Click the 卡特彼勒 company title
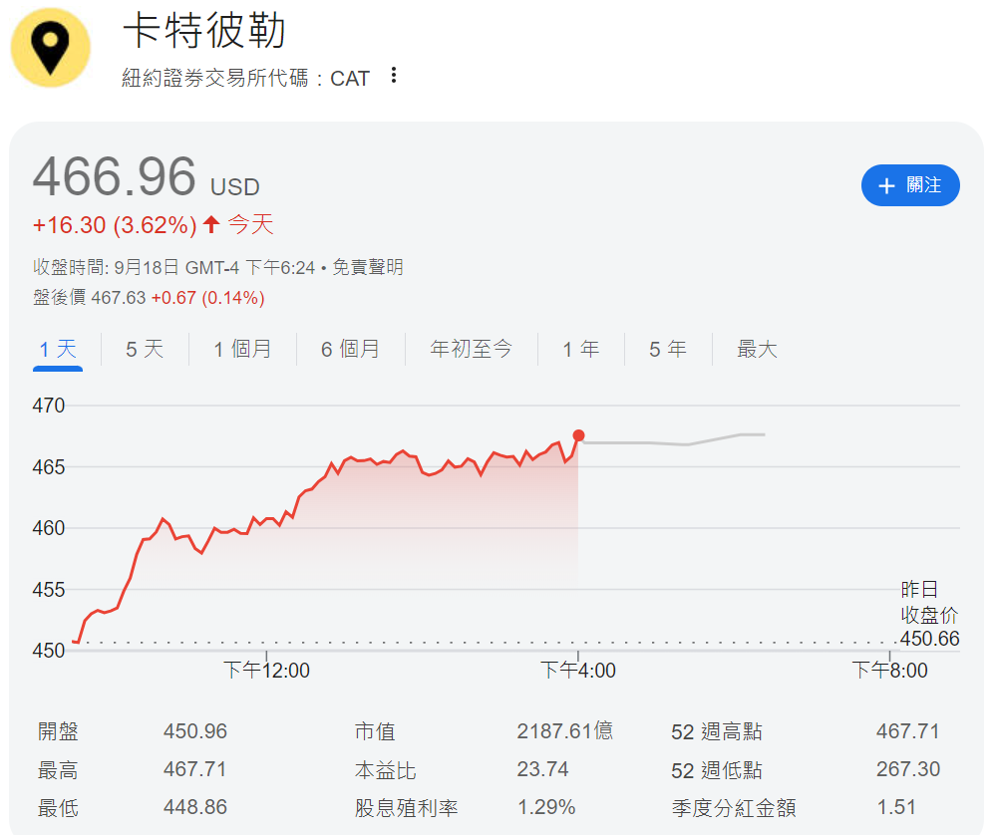 [204, 31]
